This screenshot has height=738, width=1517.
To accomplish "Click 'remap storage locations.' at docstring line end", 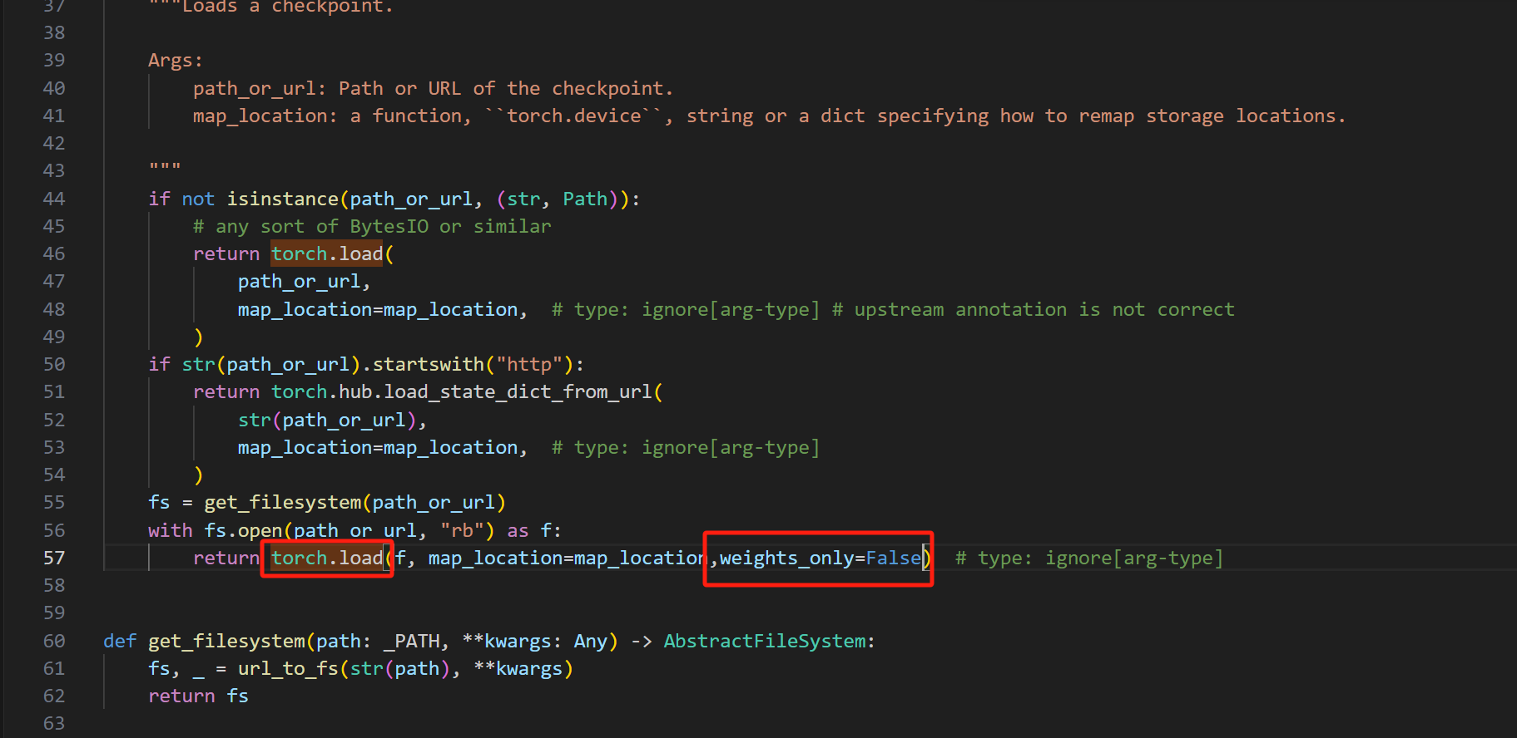I will tap(1212, 116).
